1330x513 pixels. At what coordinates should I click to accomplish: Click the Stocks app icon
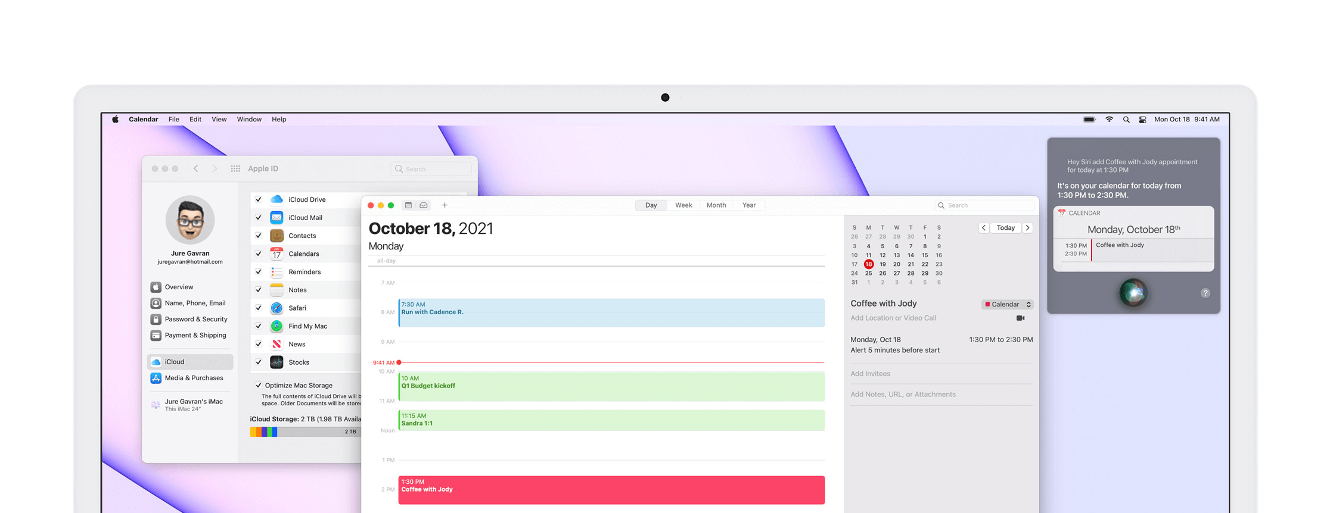tap(276, 362)
